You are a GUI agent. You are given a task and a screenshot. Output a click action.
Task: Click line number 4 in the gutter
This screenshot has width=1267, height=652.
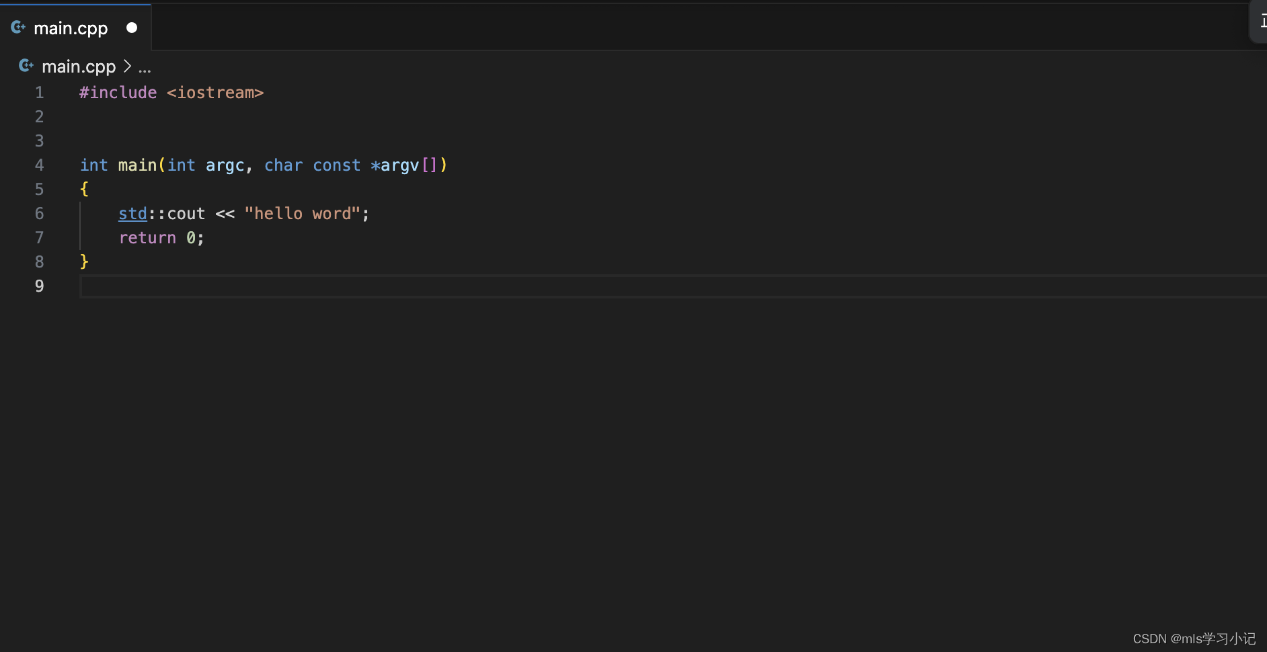pyautogui.click(x=40, y=165)
